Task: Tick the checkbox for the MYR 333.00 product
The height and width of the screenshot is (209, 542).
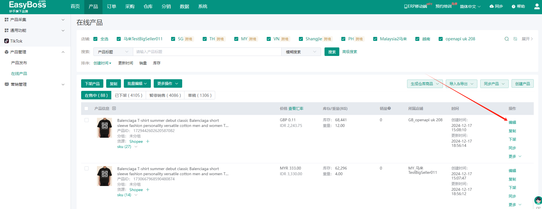Action: [x=87, y=168]
